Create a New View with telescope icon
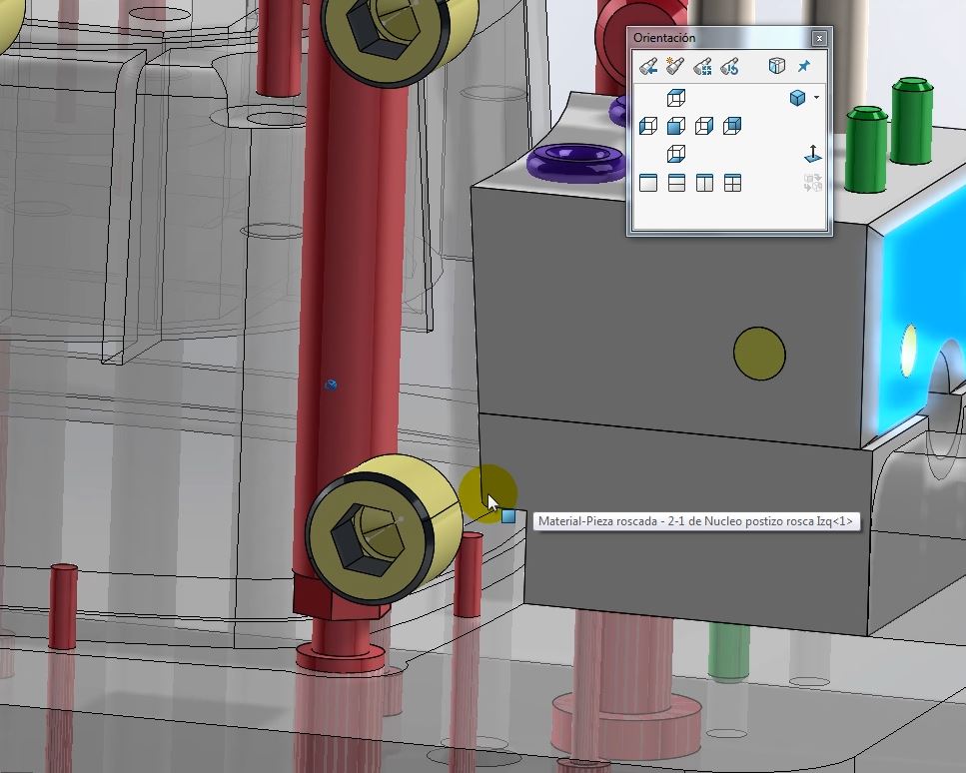This screenshot has width=966, height=773. (675, 67)
